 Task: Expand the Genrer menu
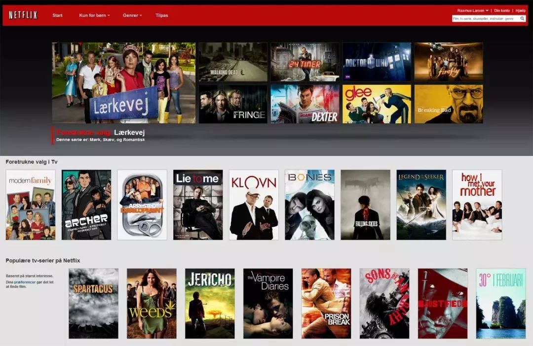coord(132,15)
